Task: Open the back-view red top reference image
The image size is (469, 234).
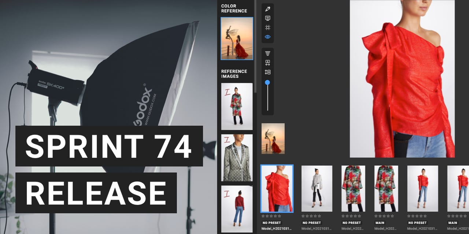Action: pyautogui.click(x=237, y=209)
